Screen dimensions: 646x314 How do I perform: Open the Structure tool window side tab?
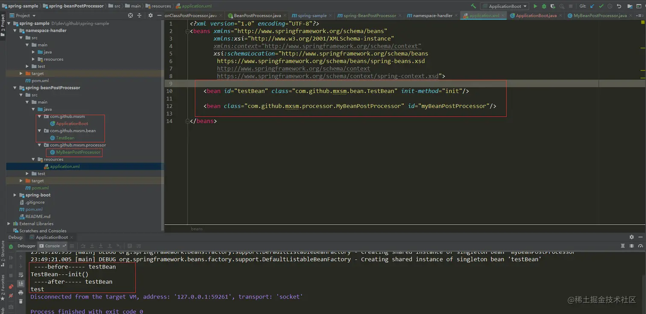(3, 253)
